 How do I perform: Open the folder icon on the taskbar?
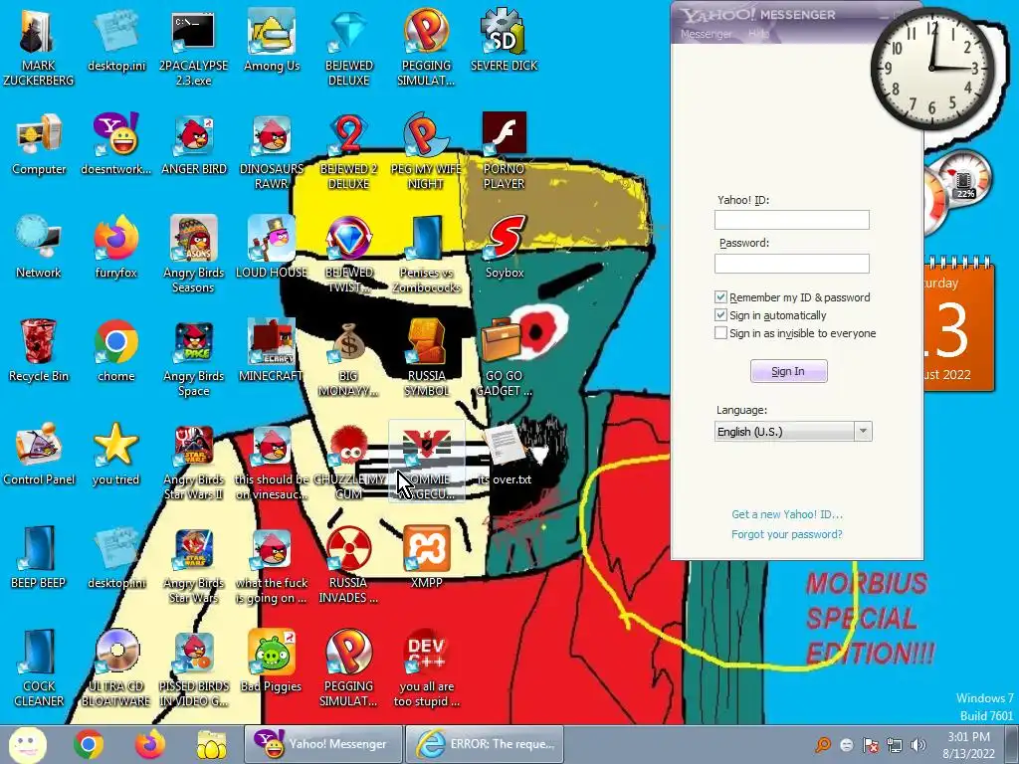(211, 744)
